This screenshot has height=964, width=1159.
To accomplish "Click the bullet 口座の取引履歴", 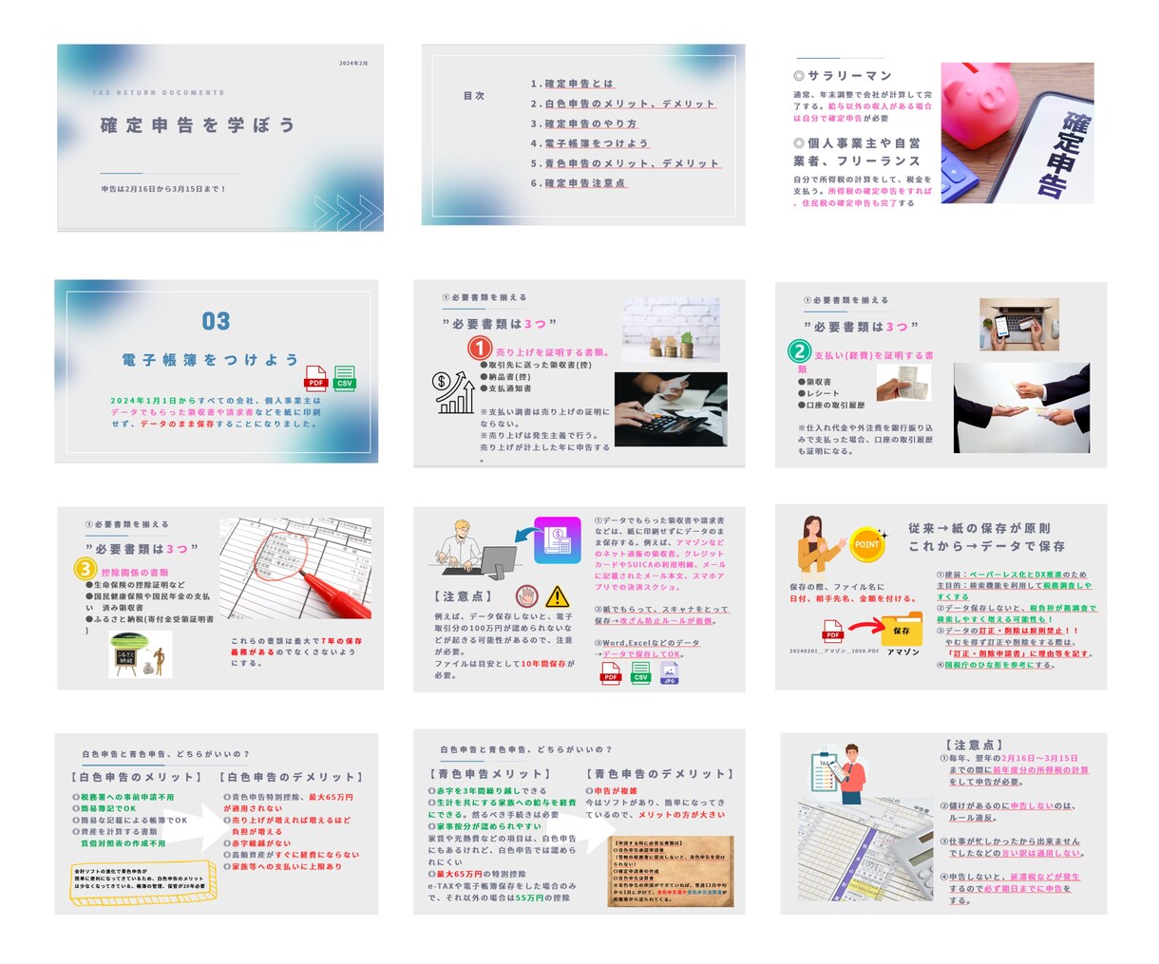I will (x=831, y=405).
